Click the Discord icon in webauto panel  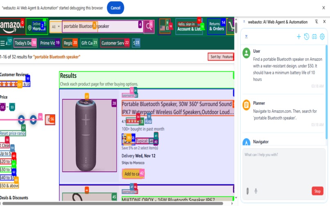[x=314, y=36]
